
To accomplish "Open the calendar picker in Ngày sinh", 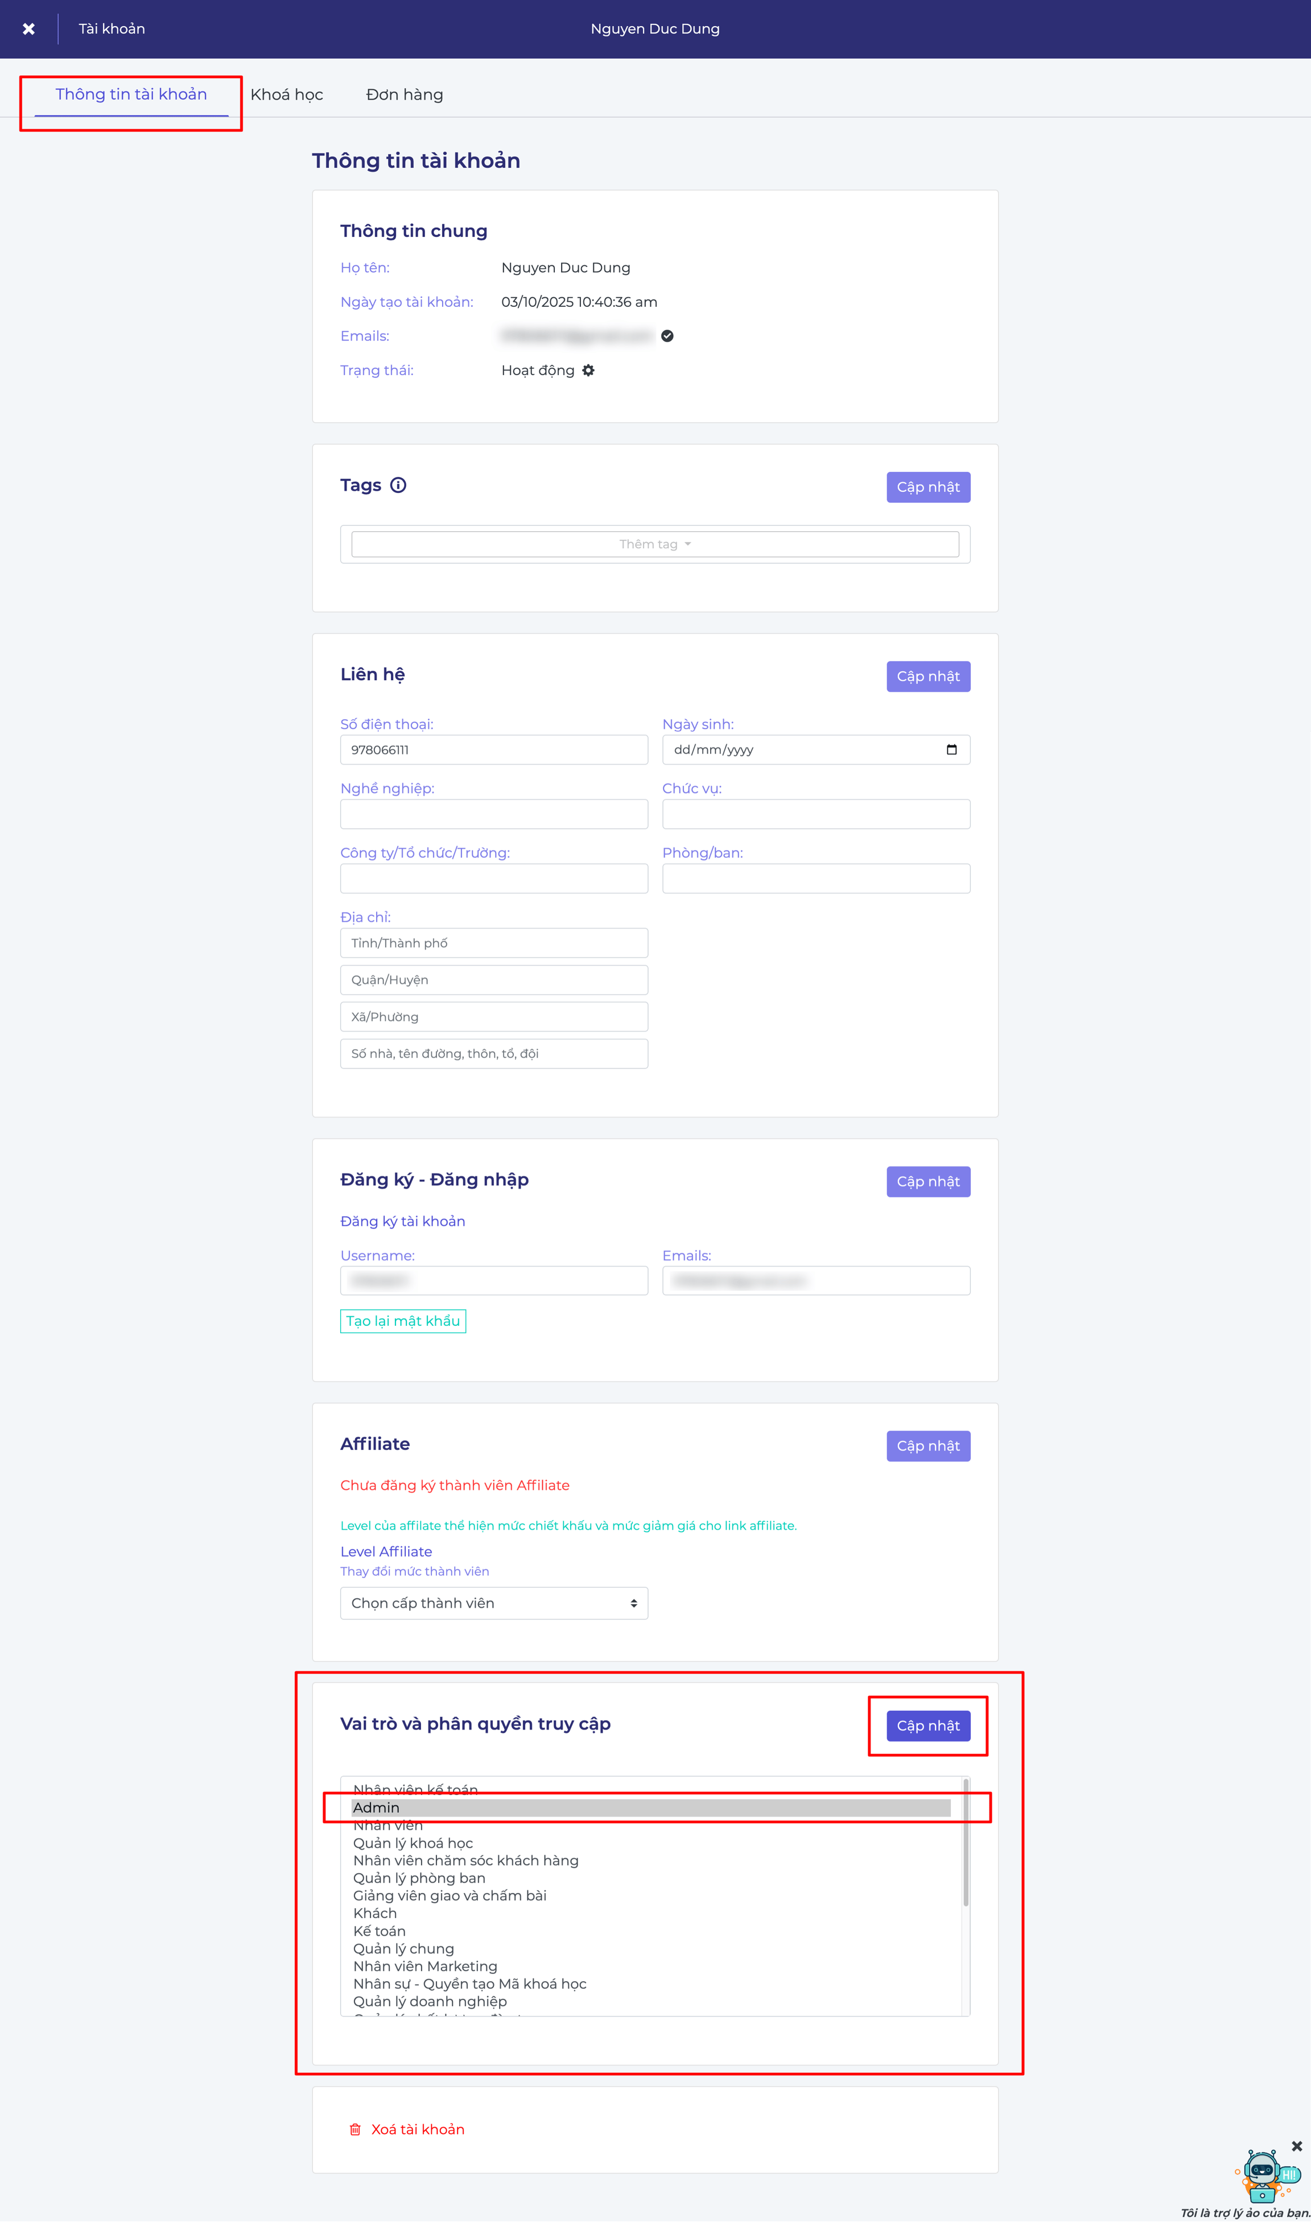I will (951, 750).
